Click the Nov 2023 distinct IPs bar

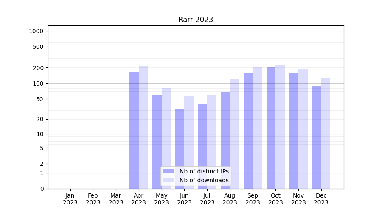(x=294, y=131)
